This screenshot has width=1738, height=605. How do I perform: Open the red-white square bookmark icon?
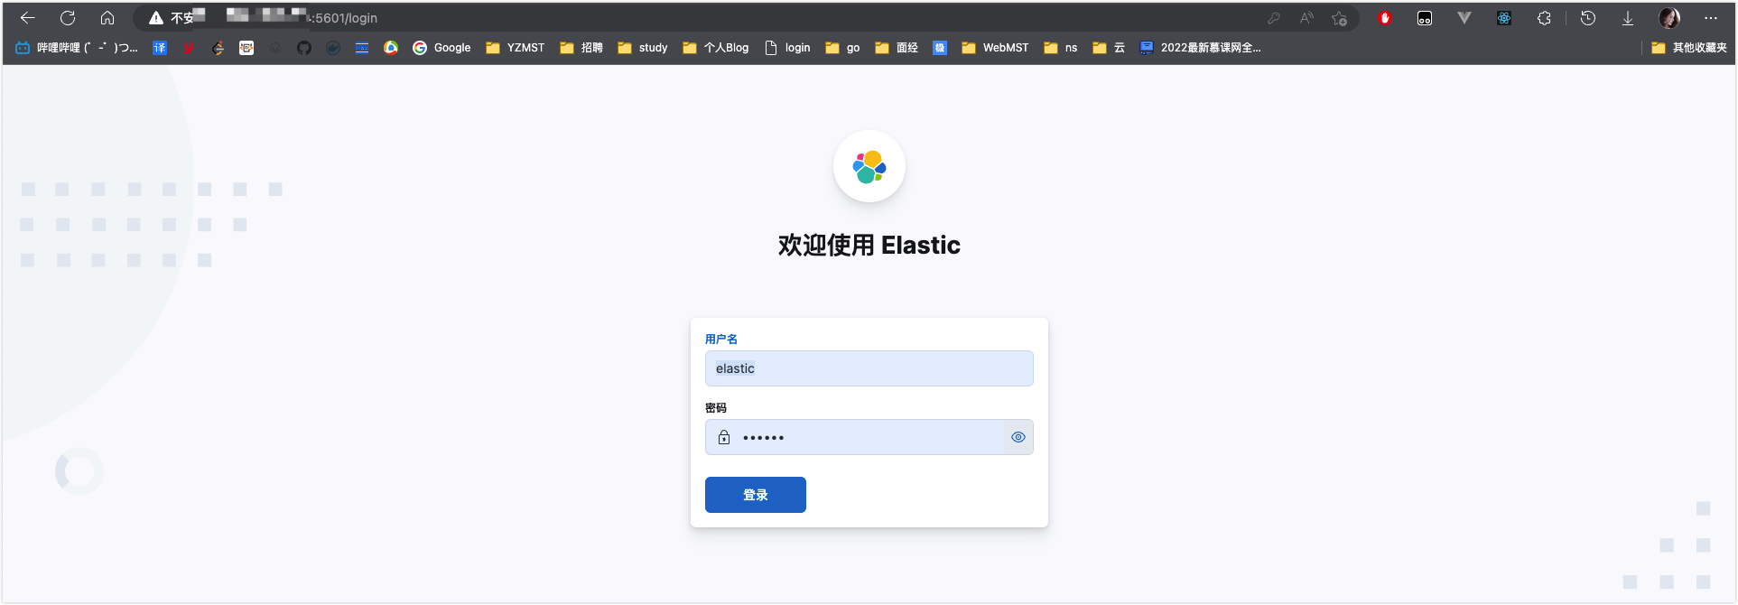pos(246,48)
